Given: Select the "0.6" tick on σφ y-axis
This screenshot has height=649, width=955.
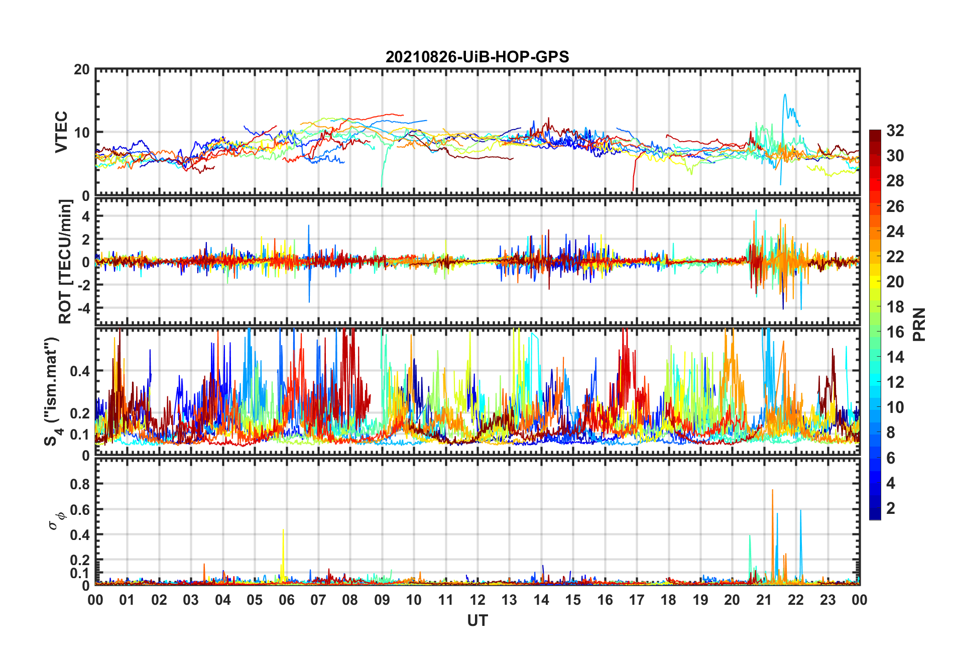Looking at the screenshot, I should [x=80, y=509].
